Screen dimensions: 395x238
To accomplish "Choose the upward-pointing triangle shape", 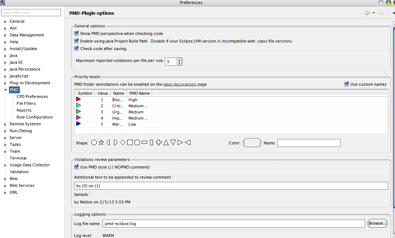I will tap(166, 143).
